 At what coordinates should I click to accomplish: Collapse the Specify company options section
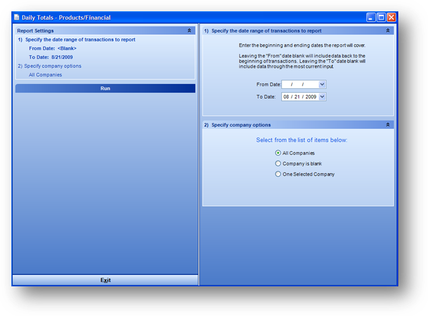point(387,125)
